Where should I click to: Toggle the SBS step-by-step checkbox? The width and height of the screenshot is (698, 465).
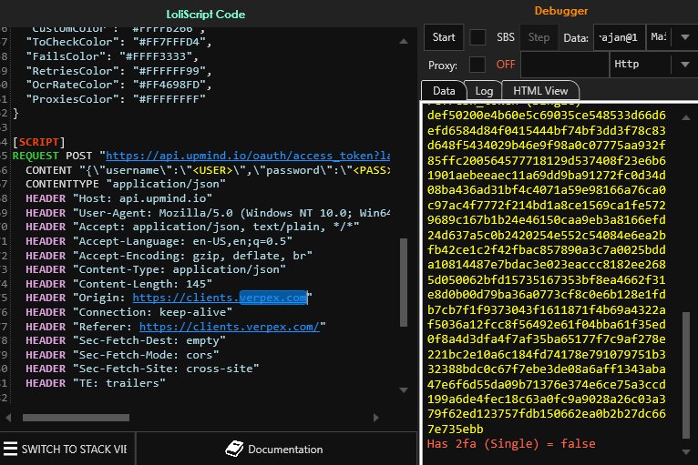477,37
